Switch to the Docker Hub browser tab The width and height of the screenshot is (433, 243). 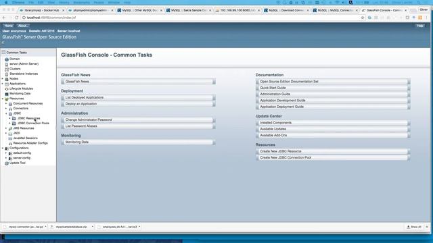point(41,10)
